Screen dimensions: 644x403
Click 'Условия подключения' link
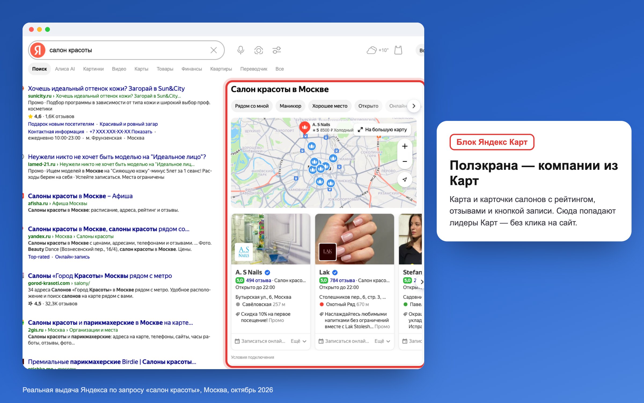point(253,357)
